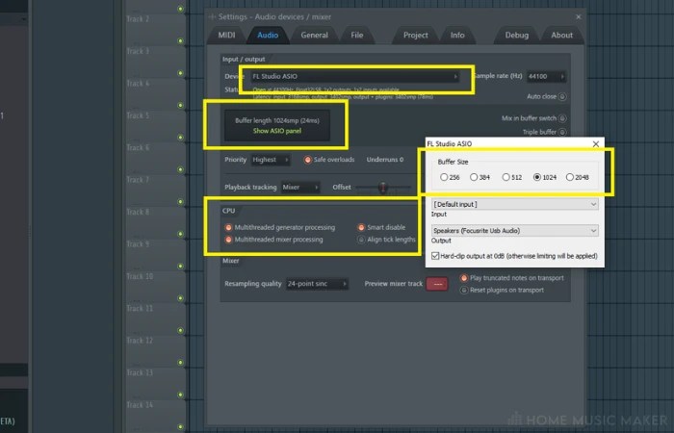Expand the Sample rate 44100 dropdown
Screen dimensions: 674x433
(x=546, y=76)
